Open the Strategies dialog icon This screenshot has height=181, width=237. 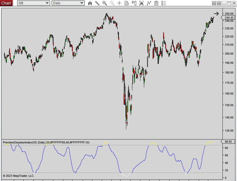(x=156, y=3)
